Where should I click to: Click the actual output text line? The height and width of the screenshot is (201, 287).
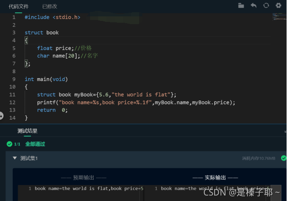pyautogui.click(x=215, y=188)
